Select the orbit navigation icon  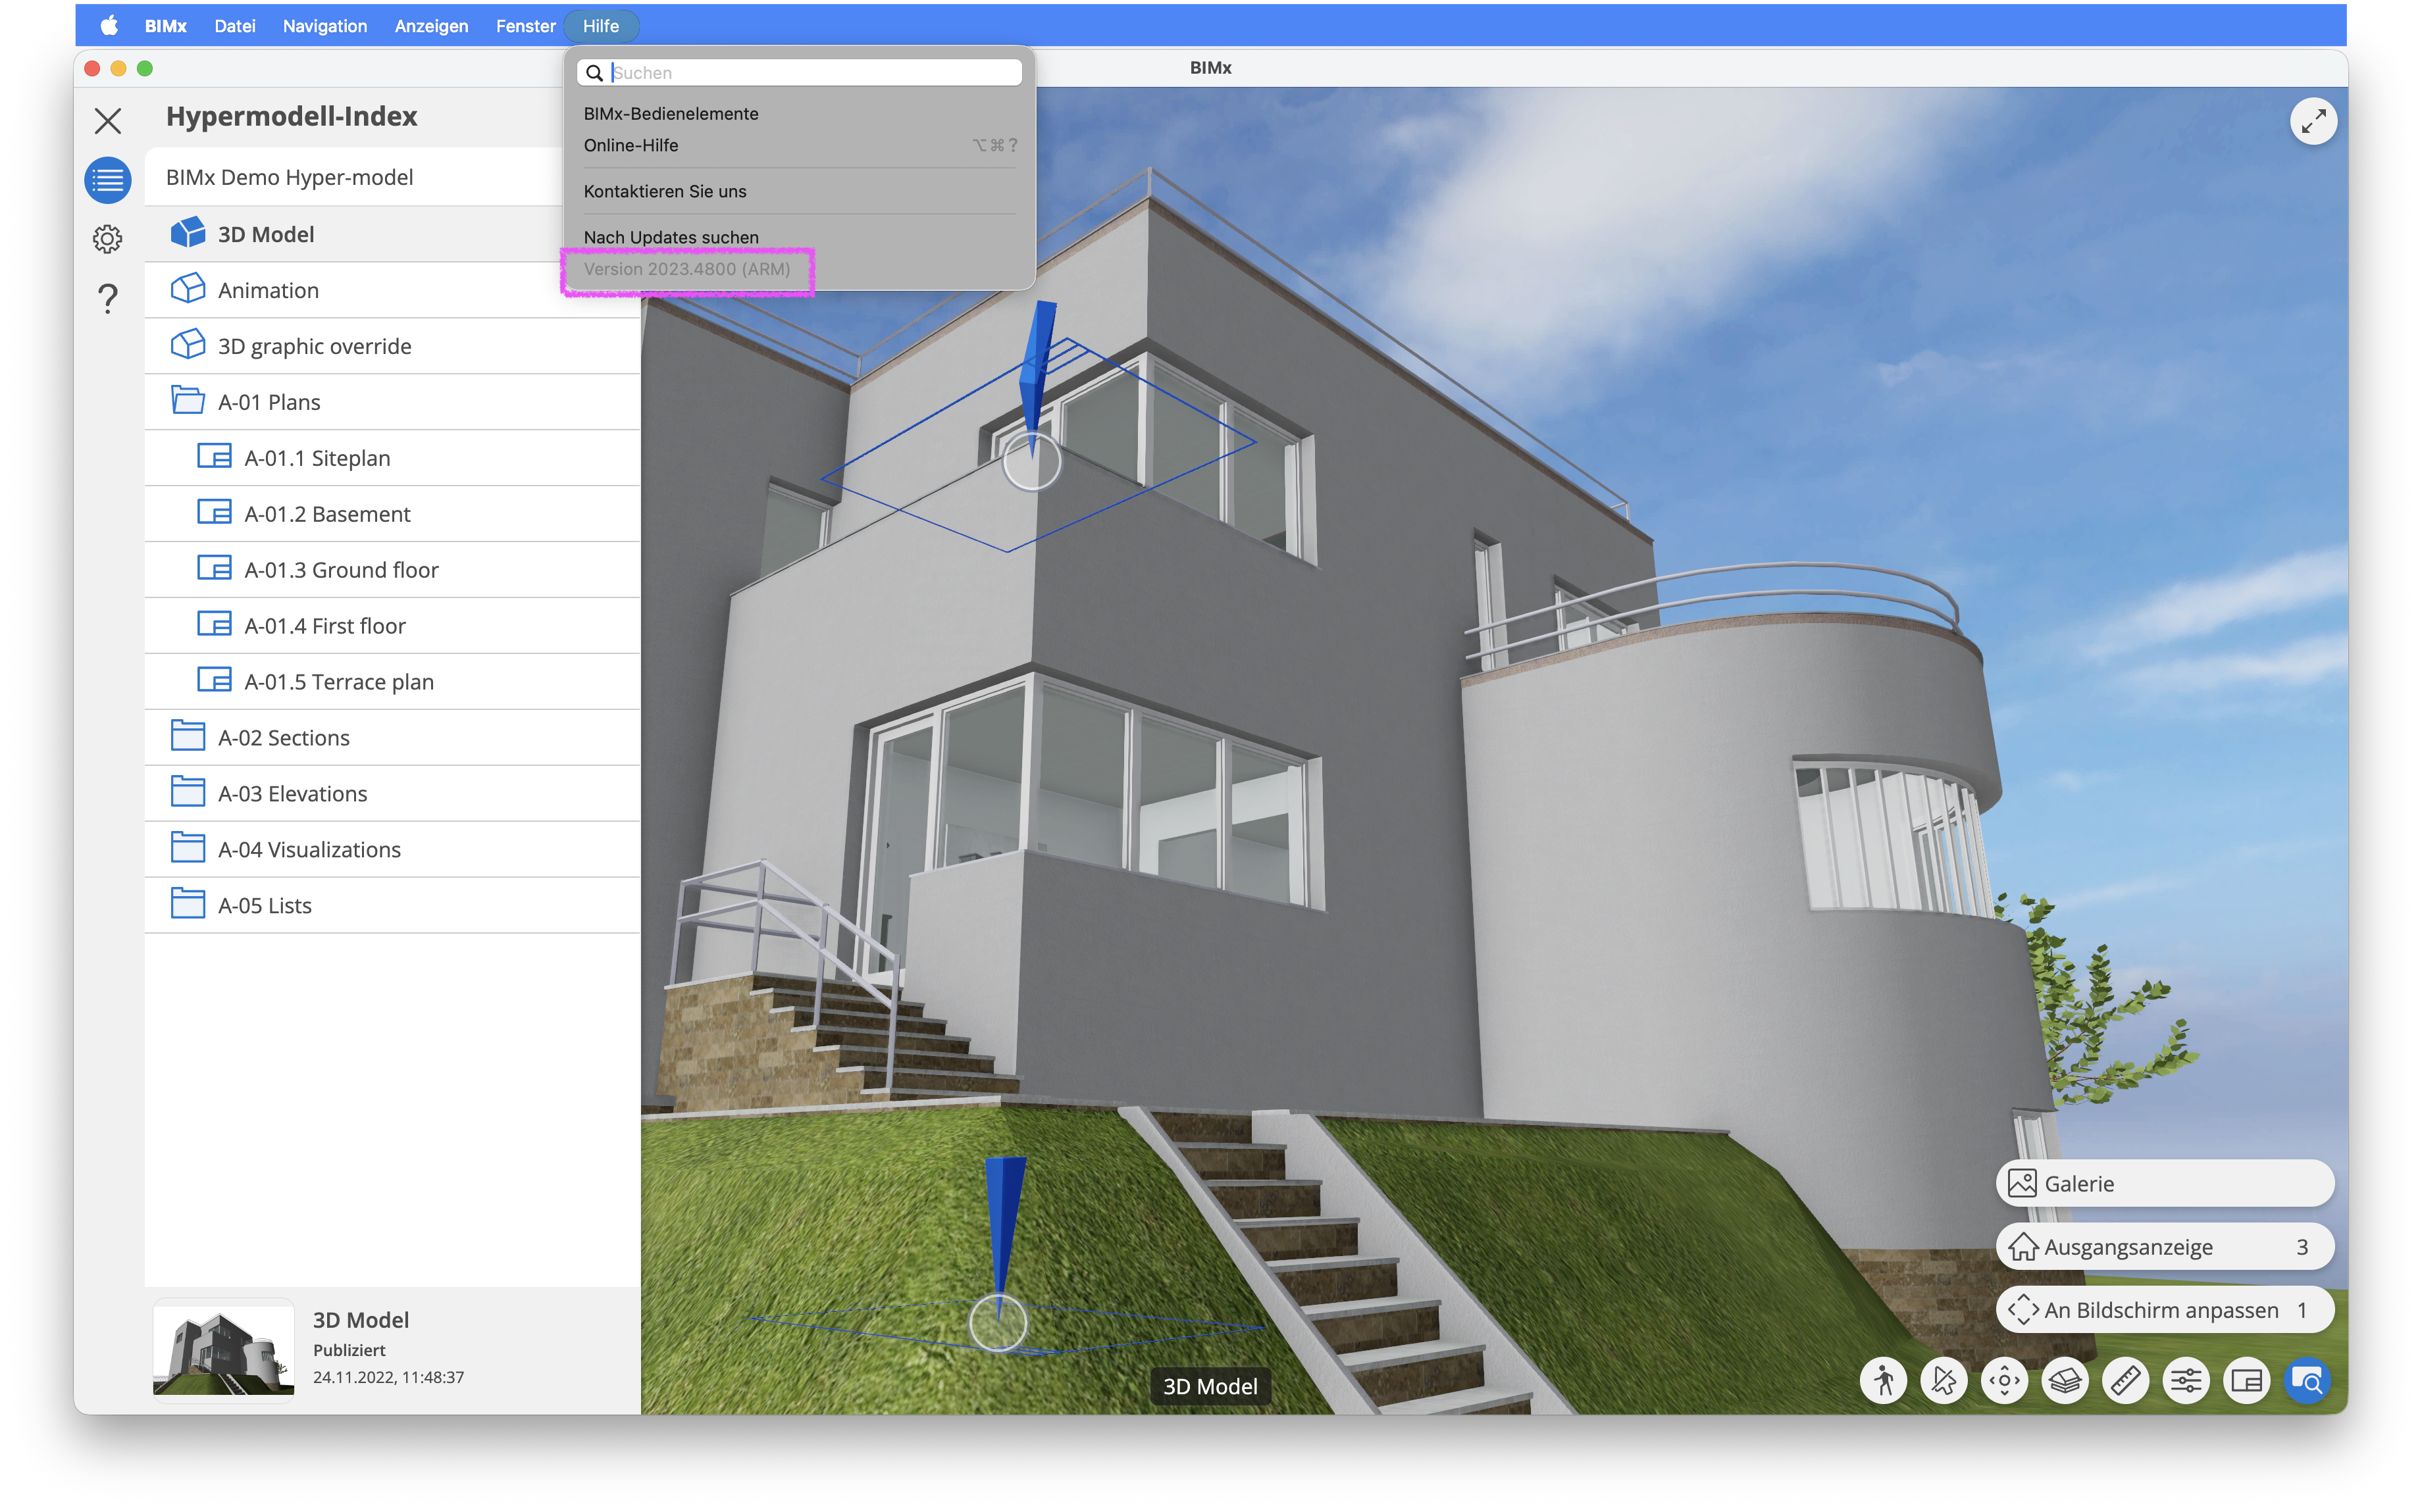click(2004, 1381)
